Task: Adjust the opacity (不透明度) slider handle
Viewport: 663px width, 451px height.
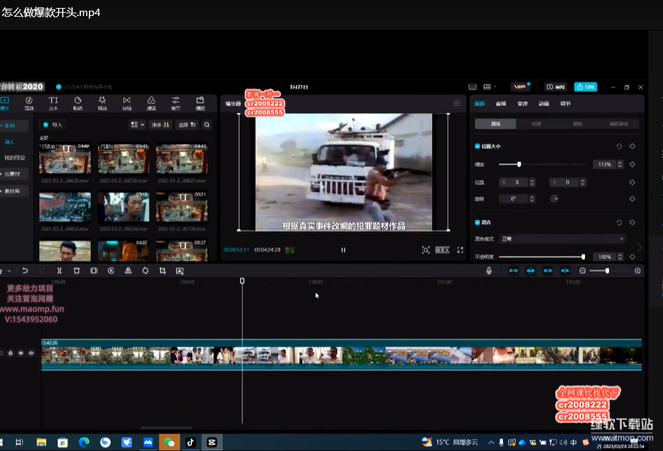Action: pos(583,257)
